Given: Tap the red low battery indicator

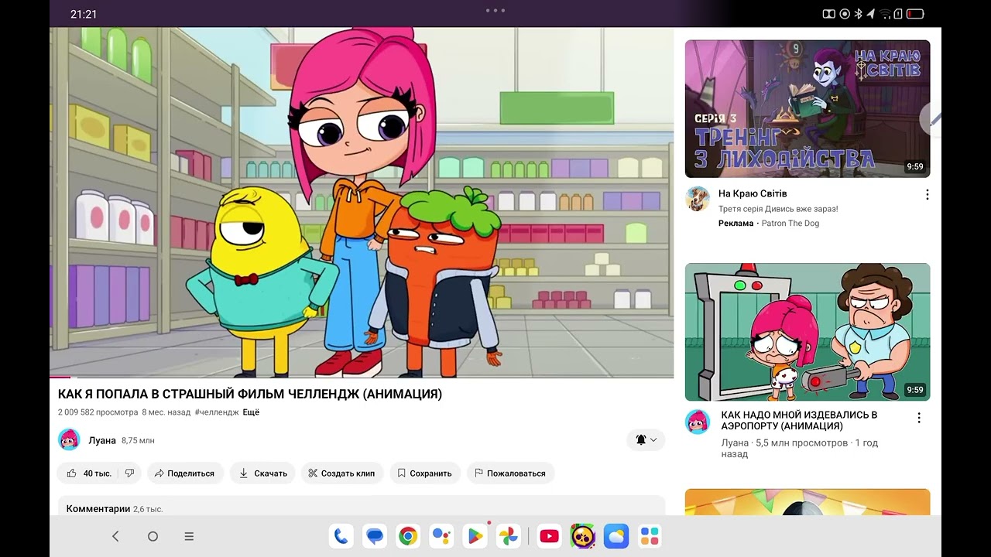Looking at the screenshot, I should [914, 14].
